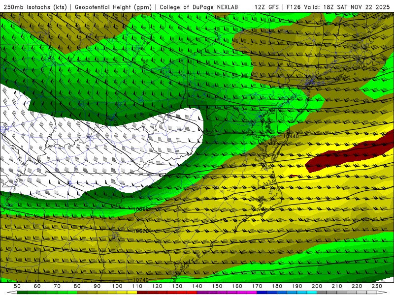This screenshot has width=394, height=295.
Task: Click the 200 value on the color scale
Action: 317,286
